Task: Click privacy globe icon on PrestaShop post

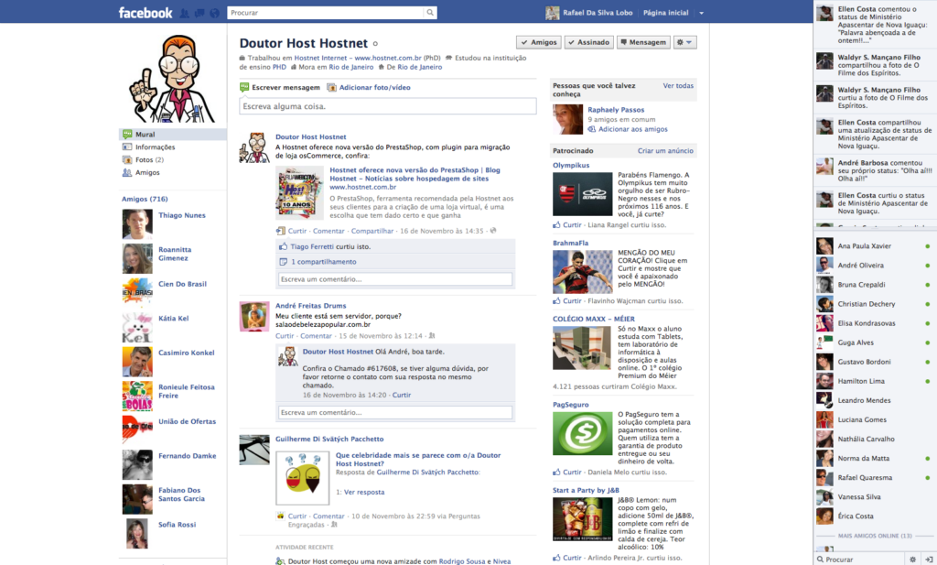Action: (493, 231)
